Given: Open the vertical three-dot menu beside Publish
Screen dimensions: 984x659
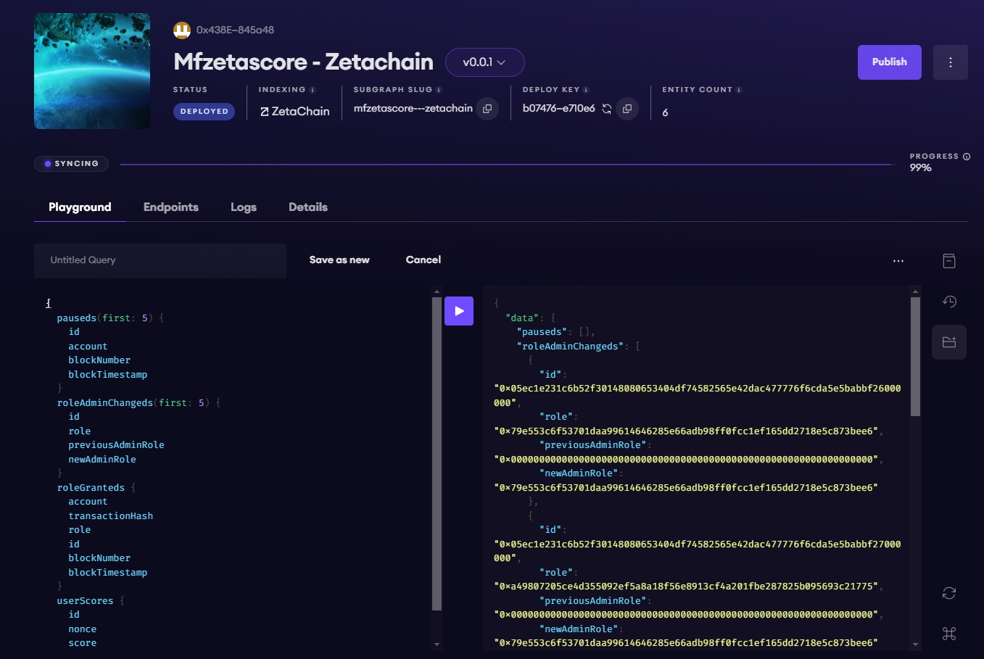Looking at the screenshot, I should [951, 62].
